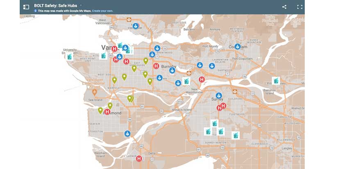Click blue marker above Surrey label
The image size is (338, 169).
coord(219,95)
